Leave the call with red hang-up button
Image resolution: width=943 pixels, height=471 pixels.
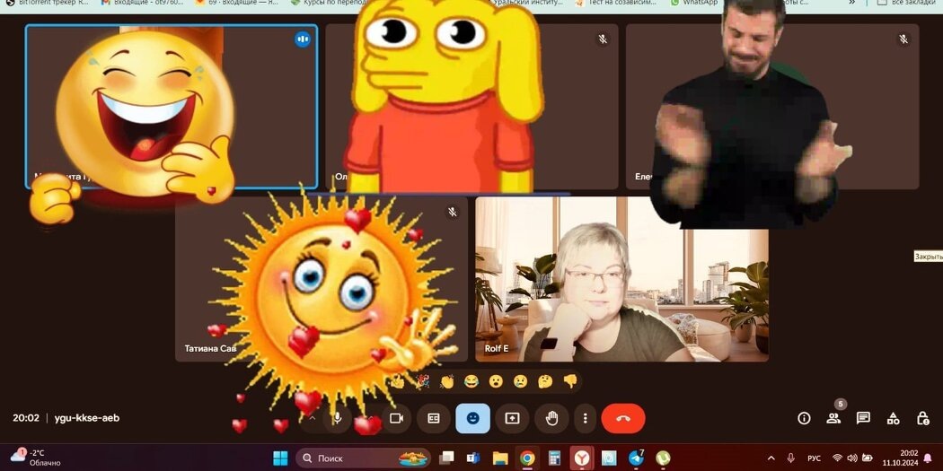623,418
